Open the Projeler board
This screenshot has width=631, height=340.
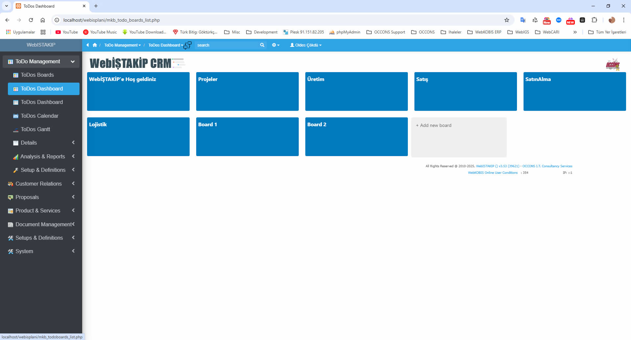point(247,91)
